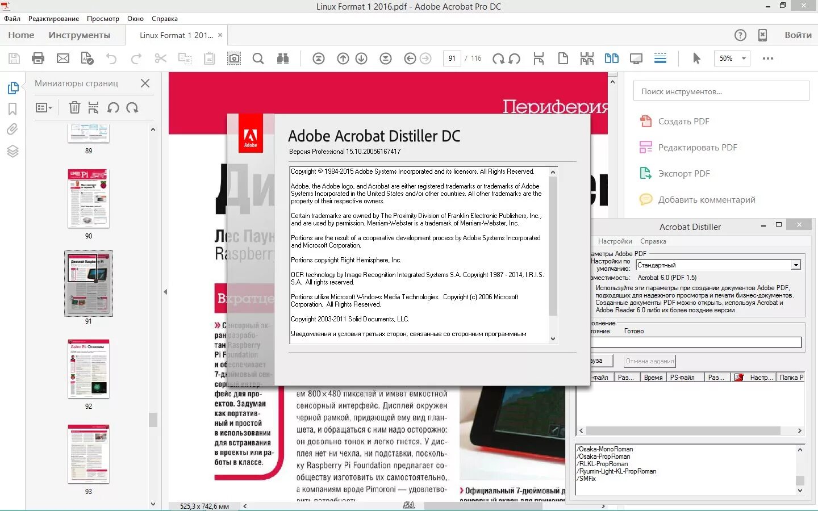This screenshot has height=511, width=818.
Task: Switch to the Home tab
Action: 21,35
